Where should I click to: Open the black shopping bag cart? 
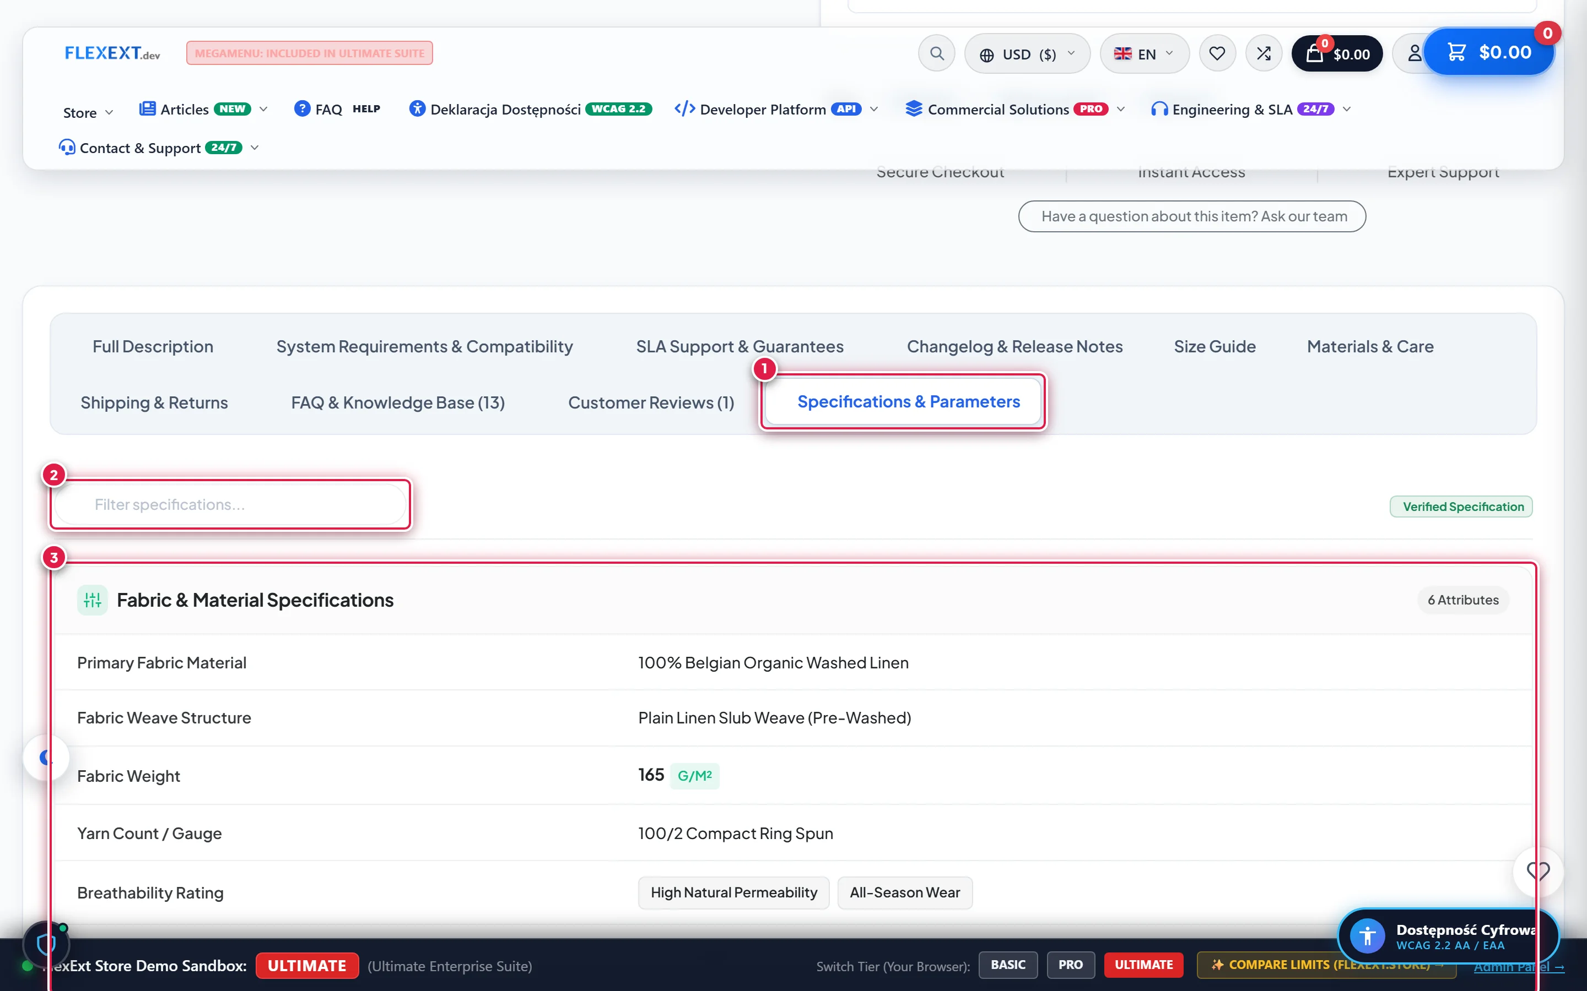(x=1337, y=54)
